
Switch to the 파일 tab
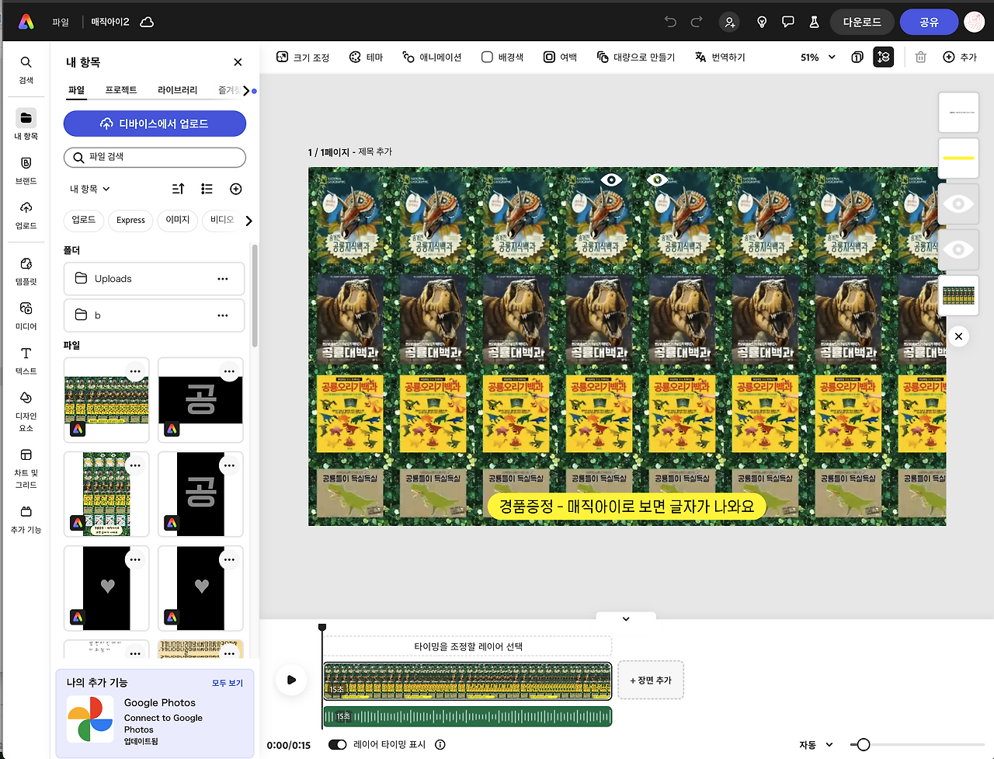point(76,90)
